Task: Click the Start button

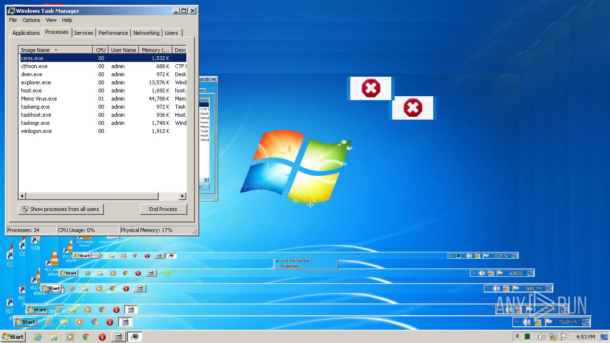Action: pyautogui.click(x=13, y=337)
